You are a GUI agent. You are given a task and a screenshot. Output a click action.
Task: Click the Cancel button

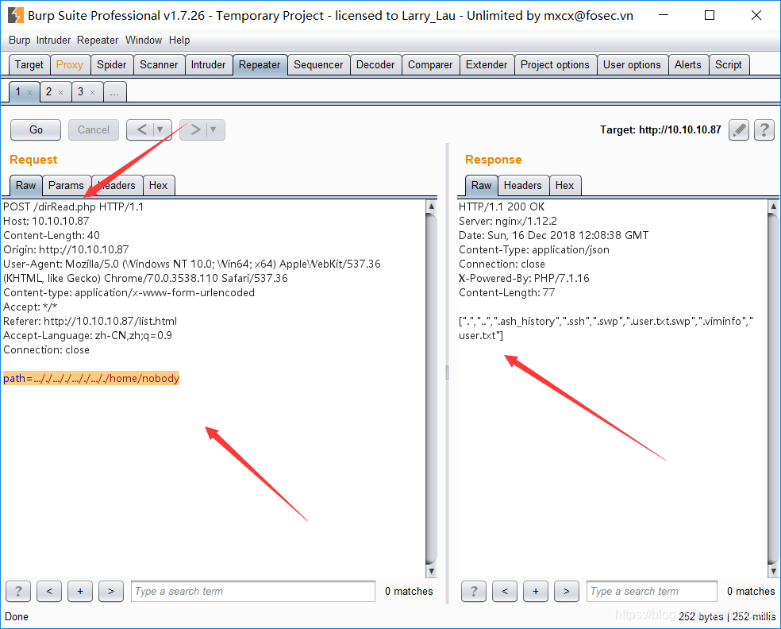(94, 130)
